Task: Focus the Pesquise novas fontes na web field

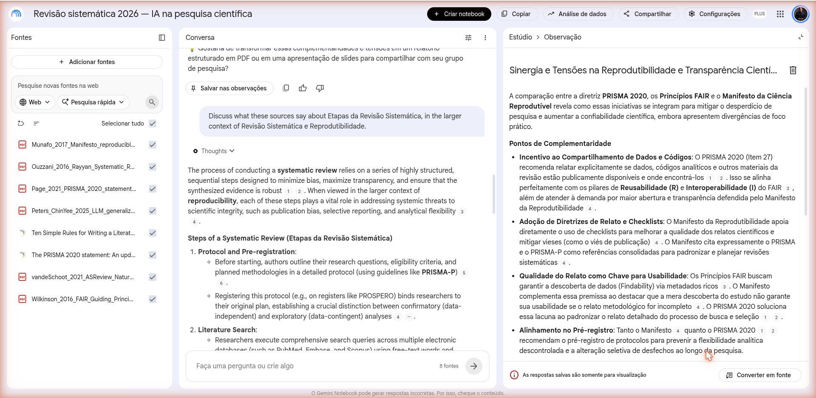Action: tap(87, 86)
